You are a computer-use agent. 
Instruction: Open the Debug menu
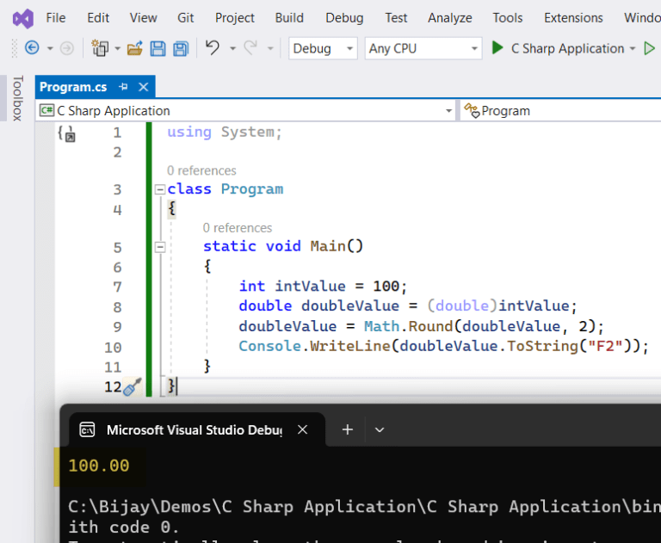344,18
